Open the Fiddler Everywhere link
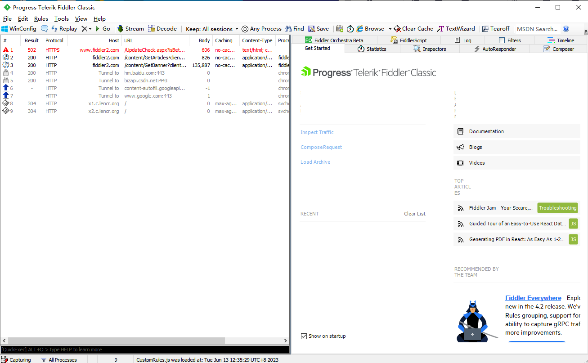This screenshot has height=363, width=588. pos(533,298)
